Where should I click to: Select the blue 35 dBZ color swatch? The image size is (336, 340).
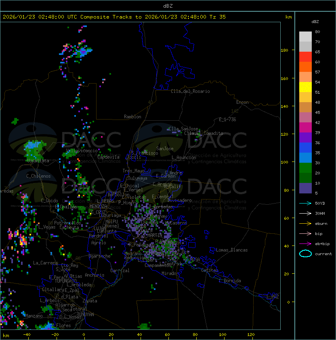(x=305, y=148)
